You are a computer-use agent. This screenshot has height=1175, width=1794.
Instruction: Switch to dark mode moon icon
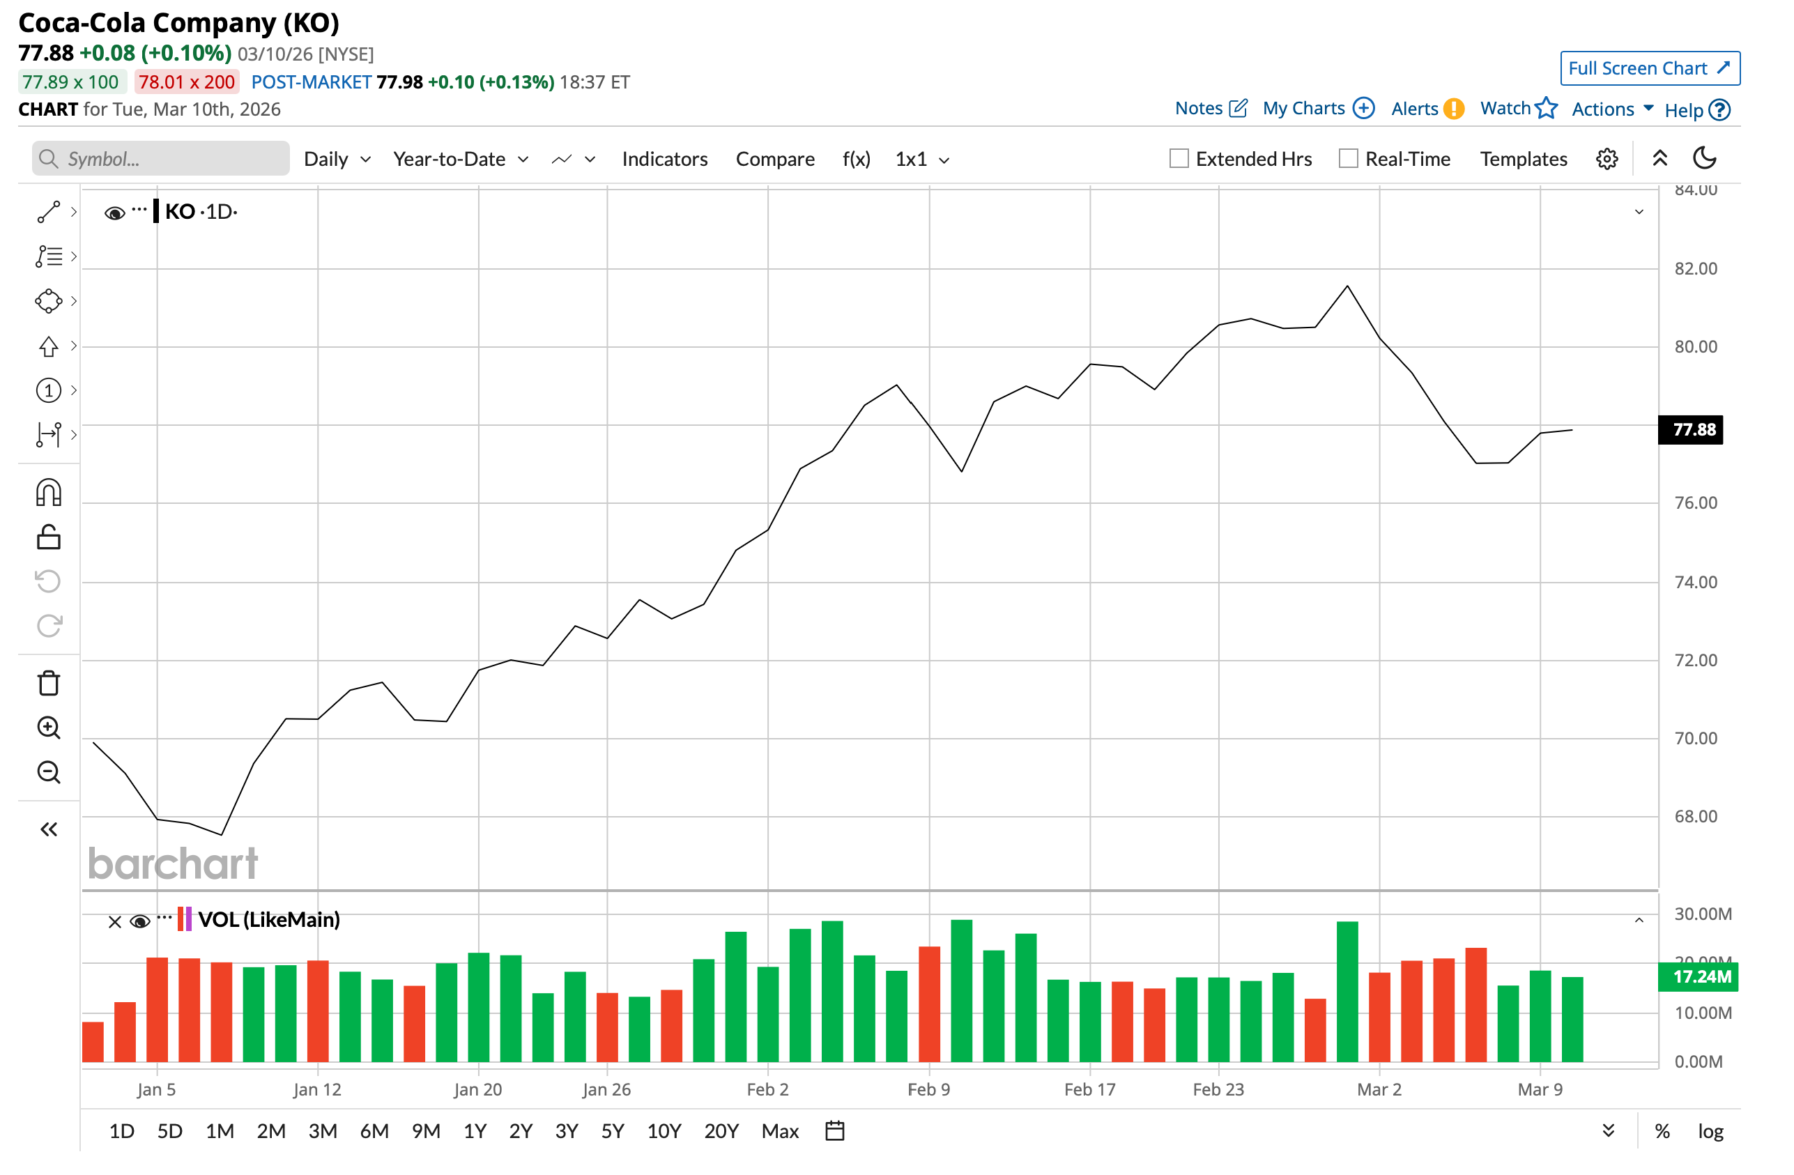1705,158
